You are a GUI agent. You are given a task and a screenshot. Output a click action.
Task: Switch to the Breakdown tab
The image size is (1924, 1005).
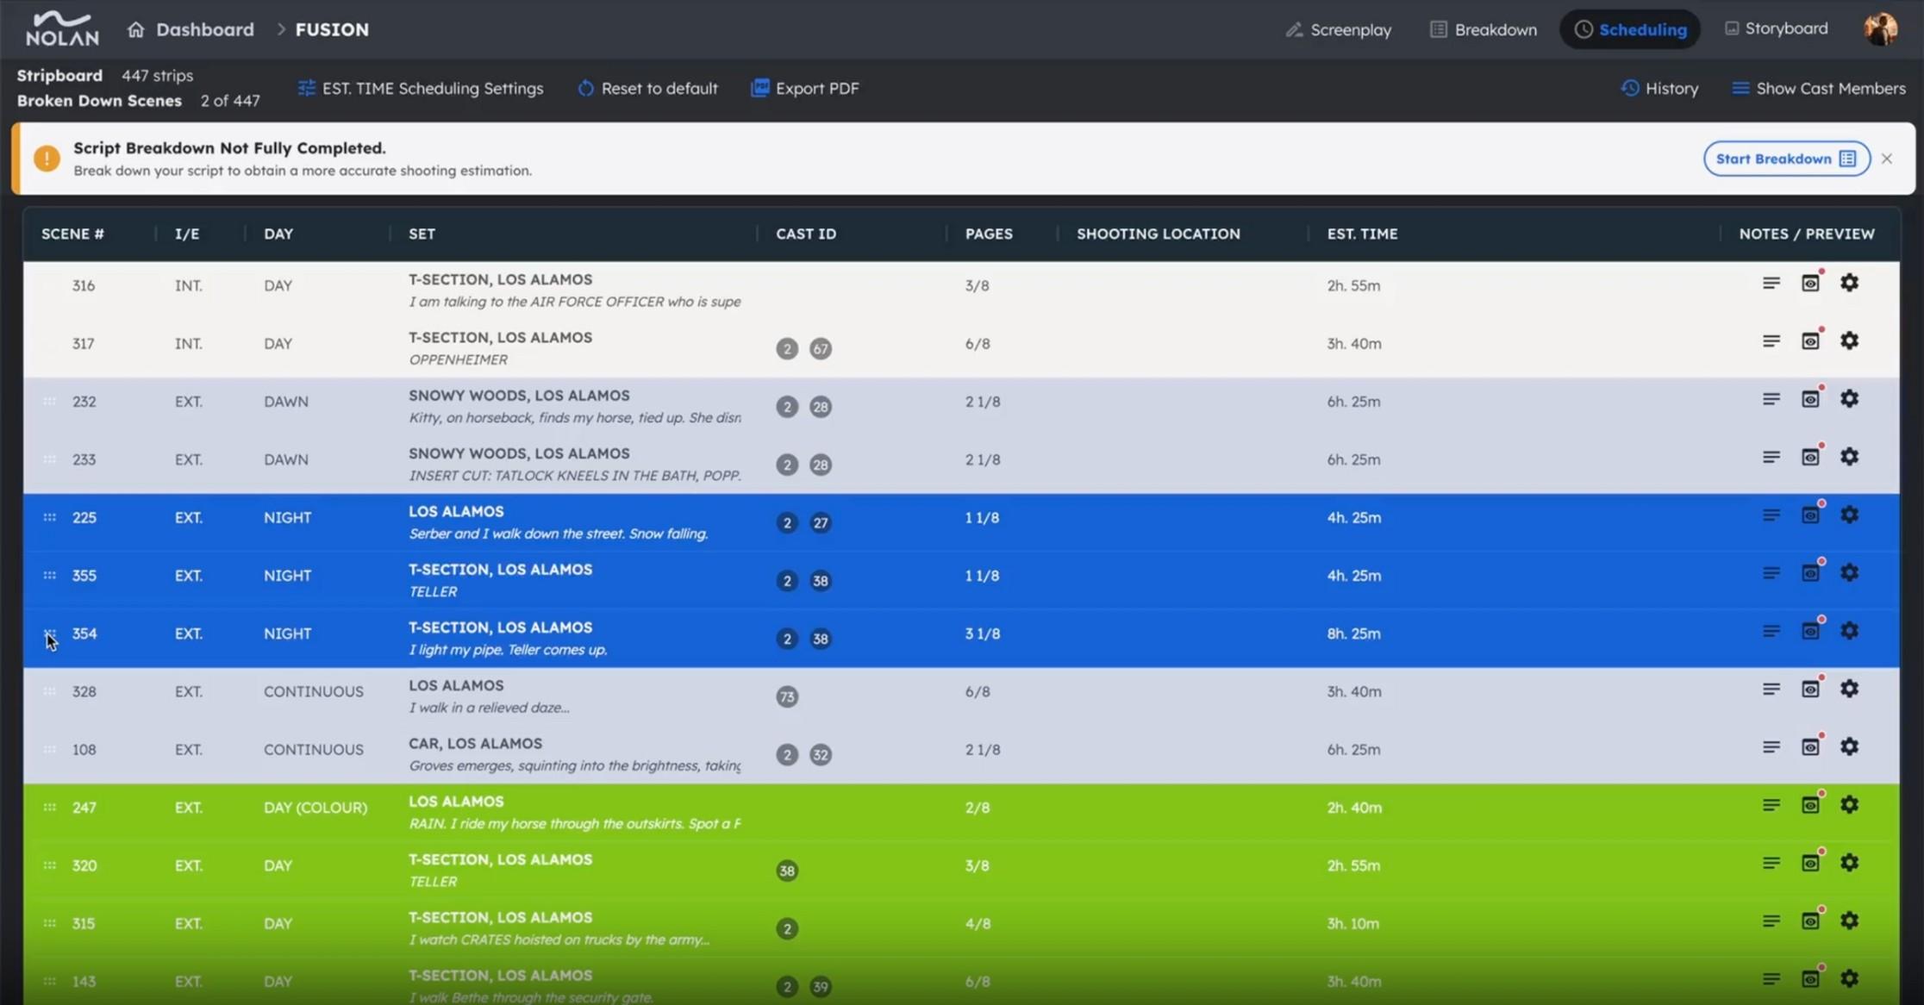click(1484, 30)
